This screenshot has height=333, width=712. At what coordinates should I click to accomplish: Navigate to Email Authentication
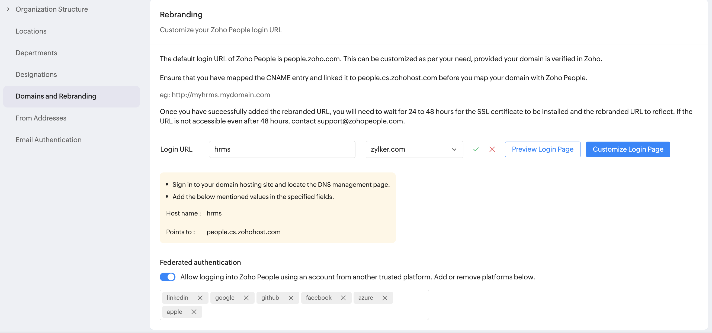coord(48,140)
